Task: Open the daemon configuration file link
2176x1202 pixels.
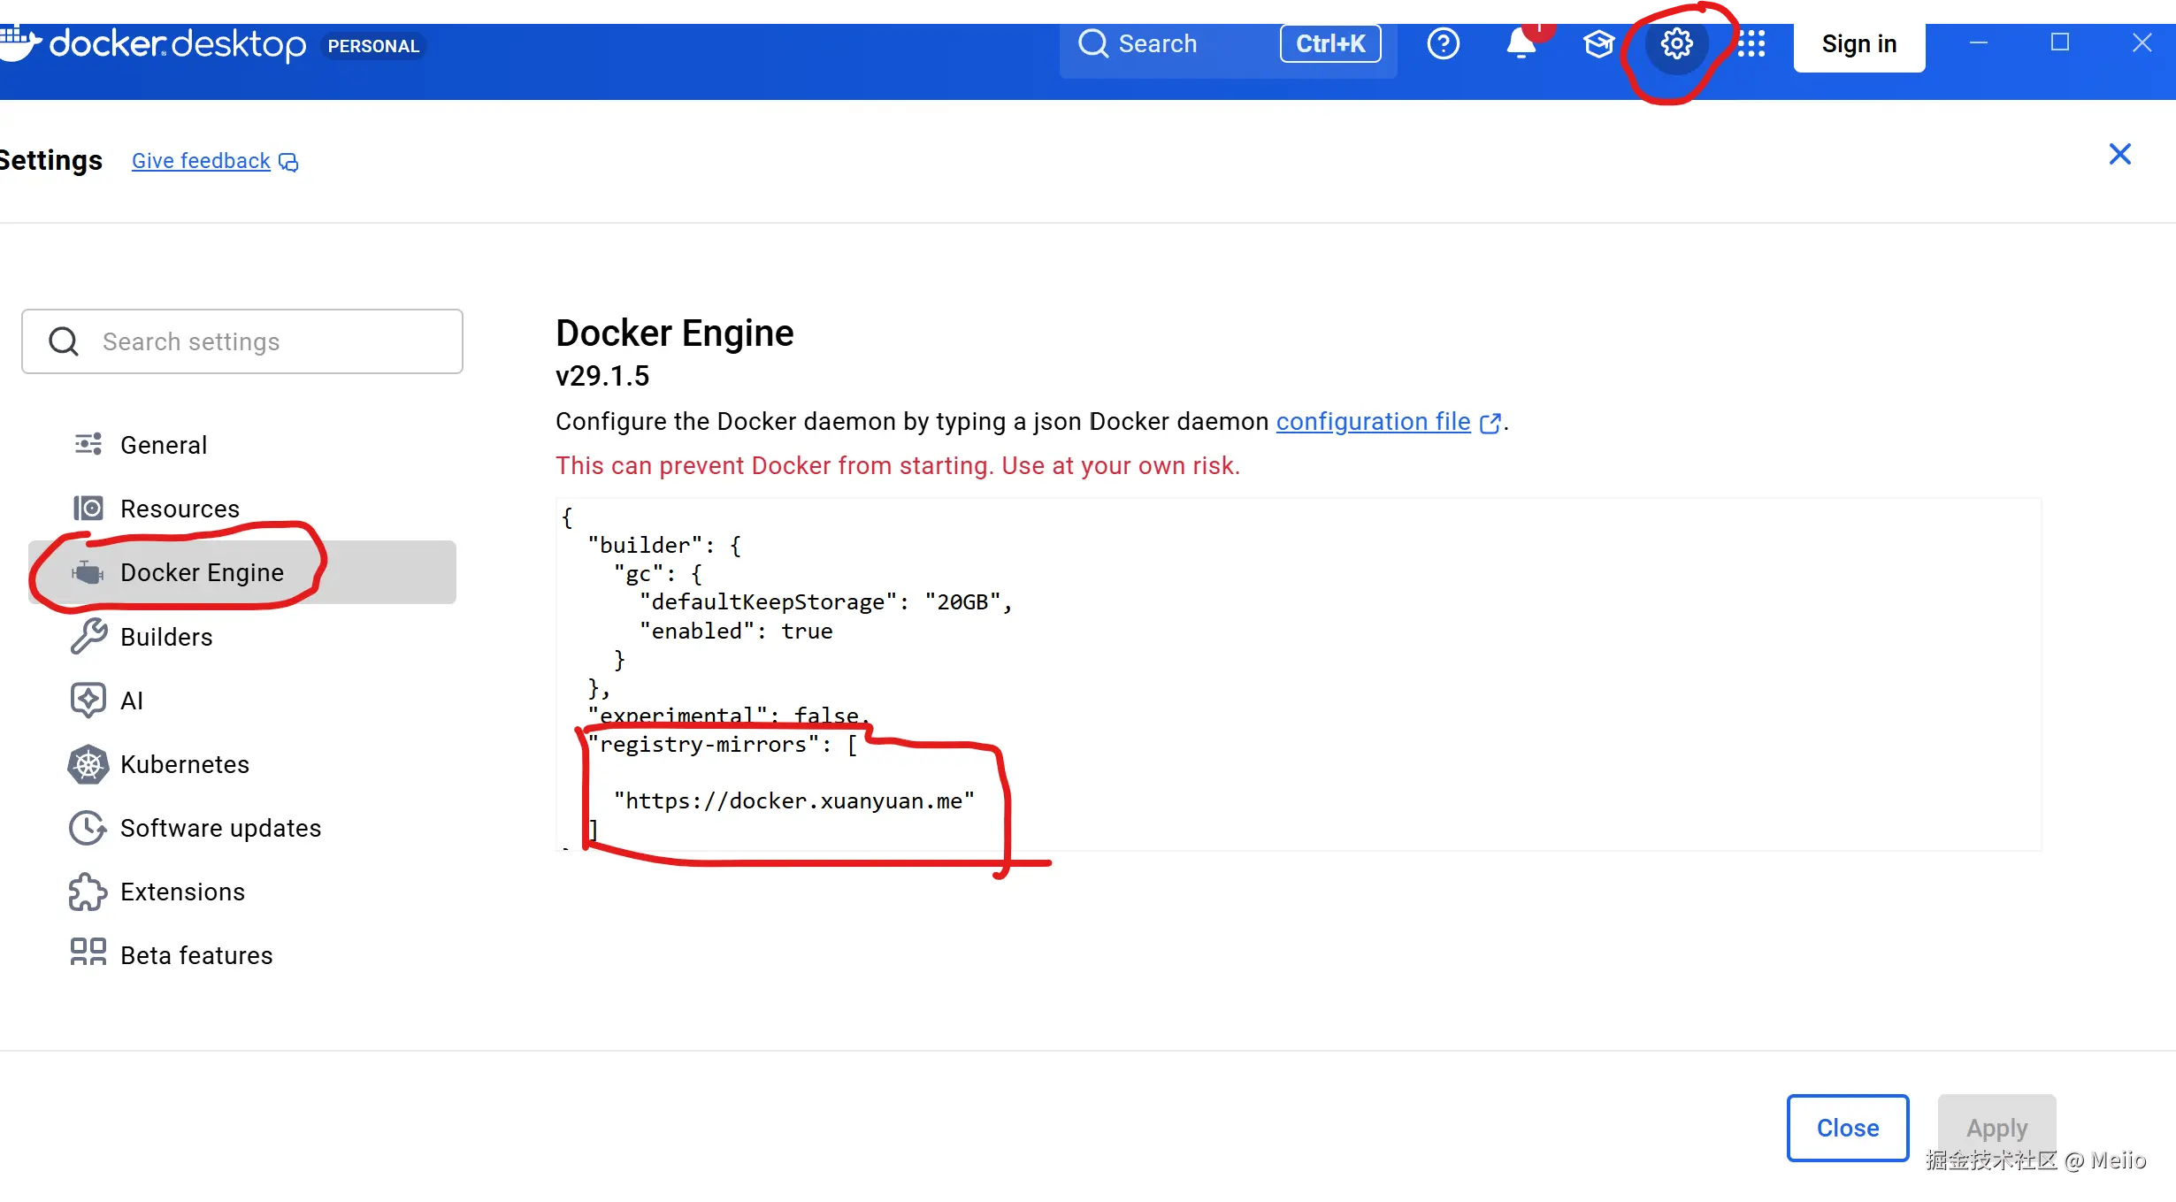Action: coord(1373,422)
